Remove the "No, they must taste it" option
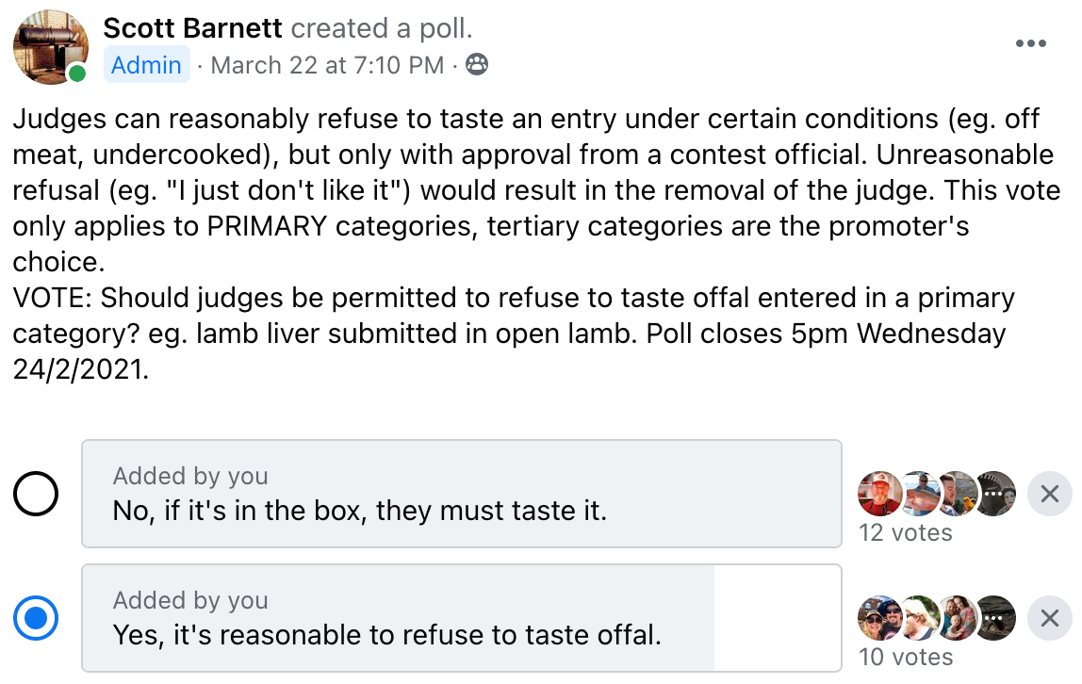Image resolution: width=1082 pixels, height=684 pixels. (x=1050, y=494)
